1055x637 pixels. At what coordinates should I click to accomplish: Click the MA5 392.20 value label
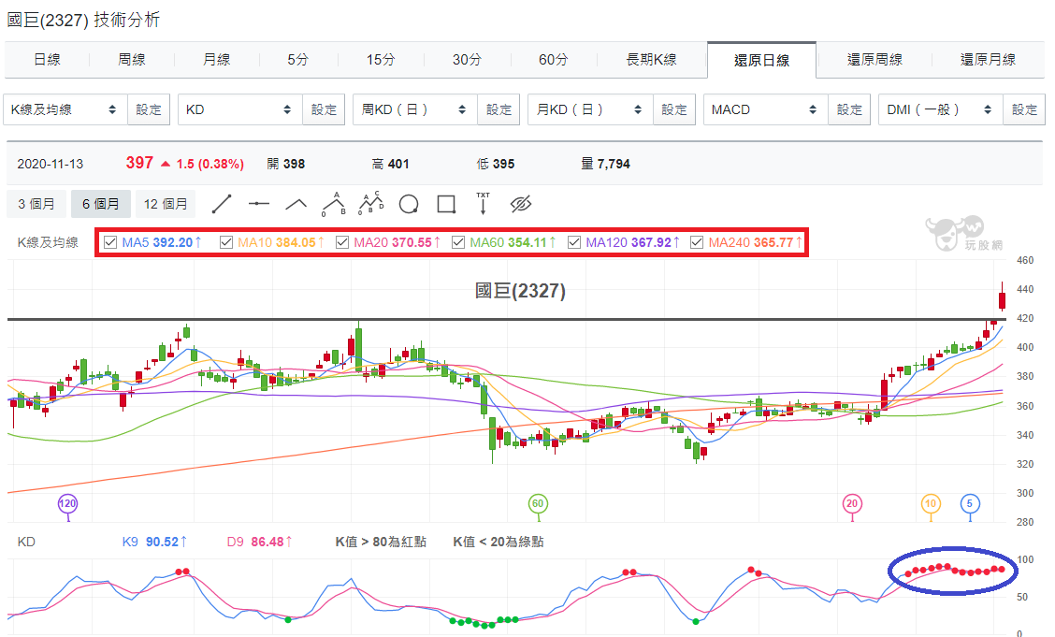(x=162, y=242)
